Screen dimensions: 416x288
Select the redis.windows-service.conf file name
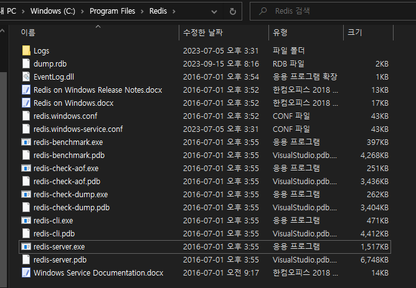[x=78, y=129]
